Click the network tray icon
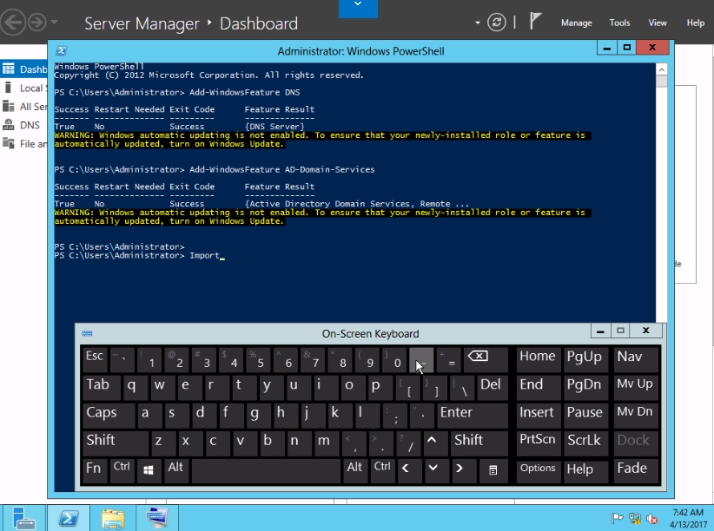 pos(634,518)
